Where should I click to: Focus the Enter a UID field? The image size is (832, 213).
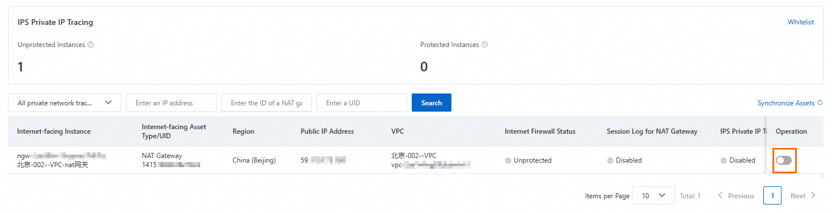362,103
